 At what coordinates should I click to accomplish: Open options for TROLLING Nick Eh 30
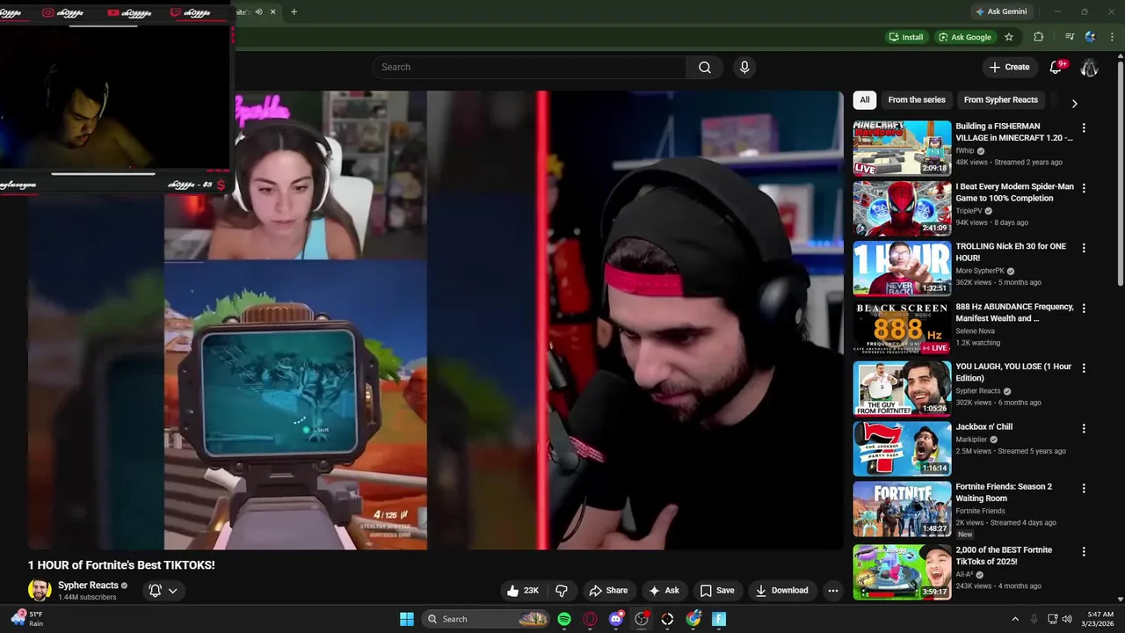point(1083,249)
